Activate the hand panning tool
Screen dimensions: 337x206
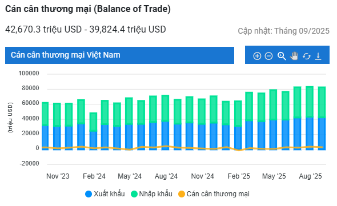(x=294, y=56)
